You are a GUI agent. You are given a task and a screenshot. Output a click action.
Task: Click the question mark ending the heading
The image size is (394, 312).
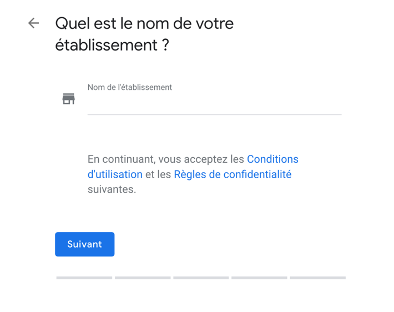(165, 45)
